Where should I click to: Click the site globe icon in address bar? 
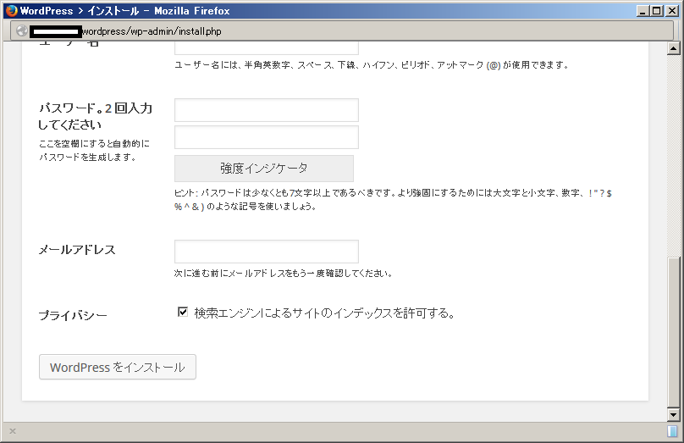22,31
